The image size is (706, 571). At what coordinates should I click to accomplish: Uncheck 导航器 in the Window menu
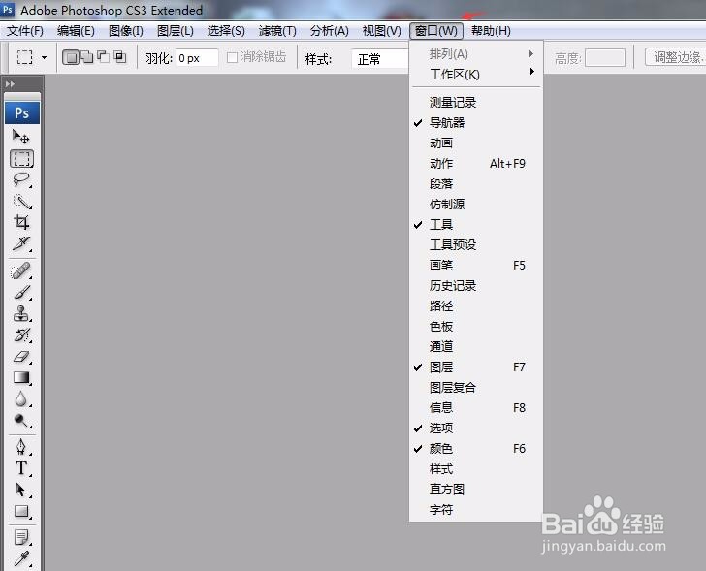(476, 123)
